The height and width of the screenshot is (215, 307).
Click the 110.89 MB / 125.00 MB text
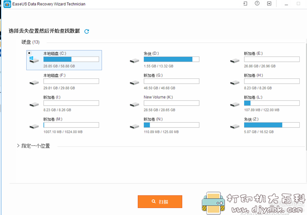(x=161, y=132)
